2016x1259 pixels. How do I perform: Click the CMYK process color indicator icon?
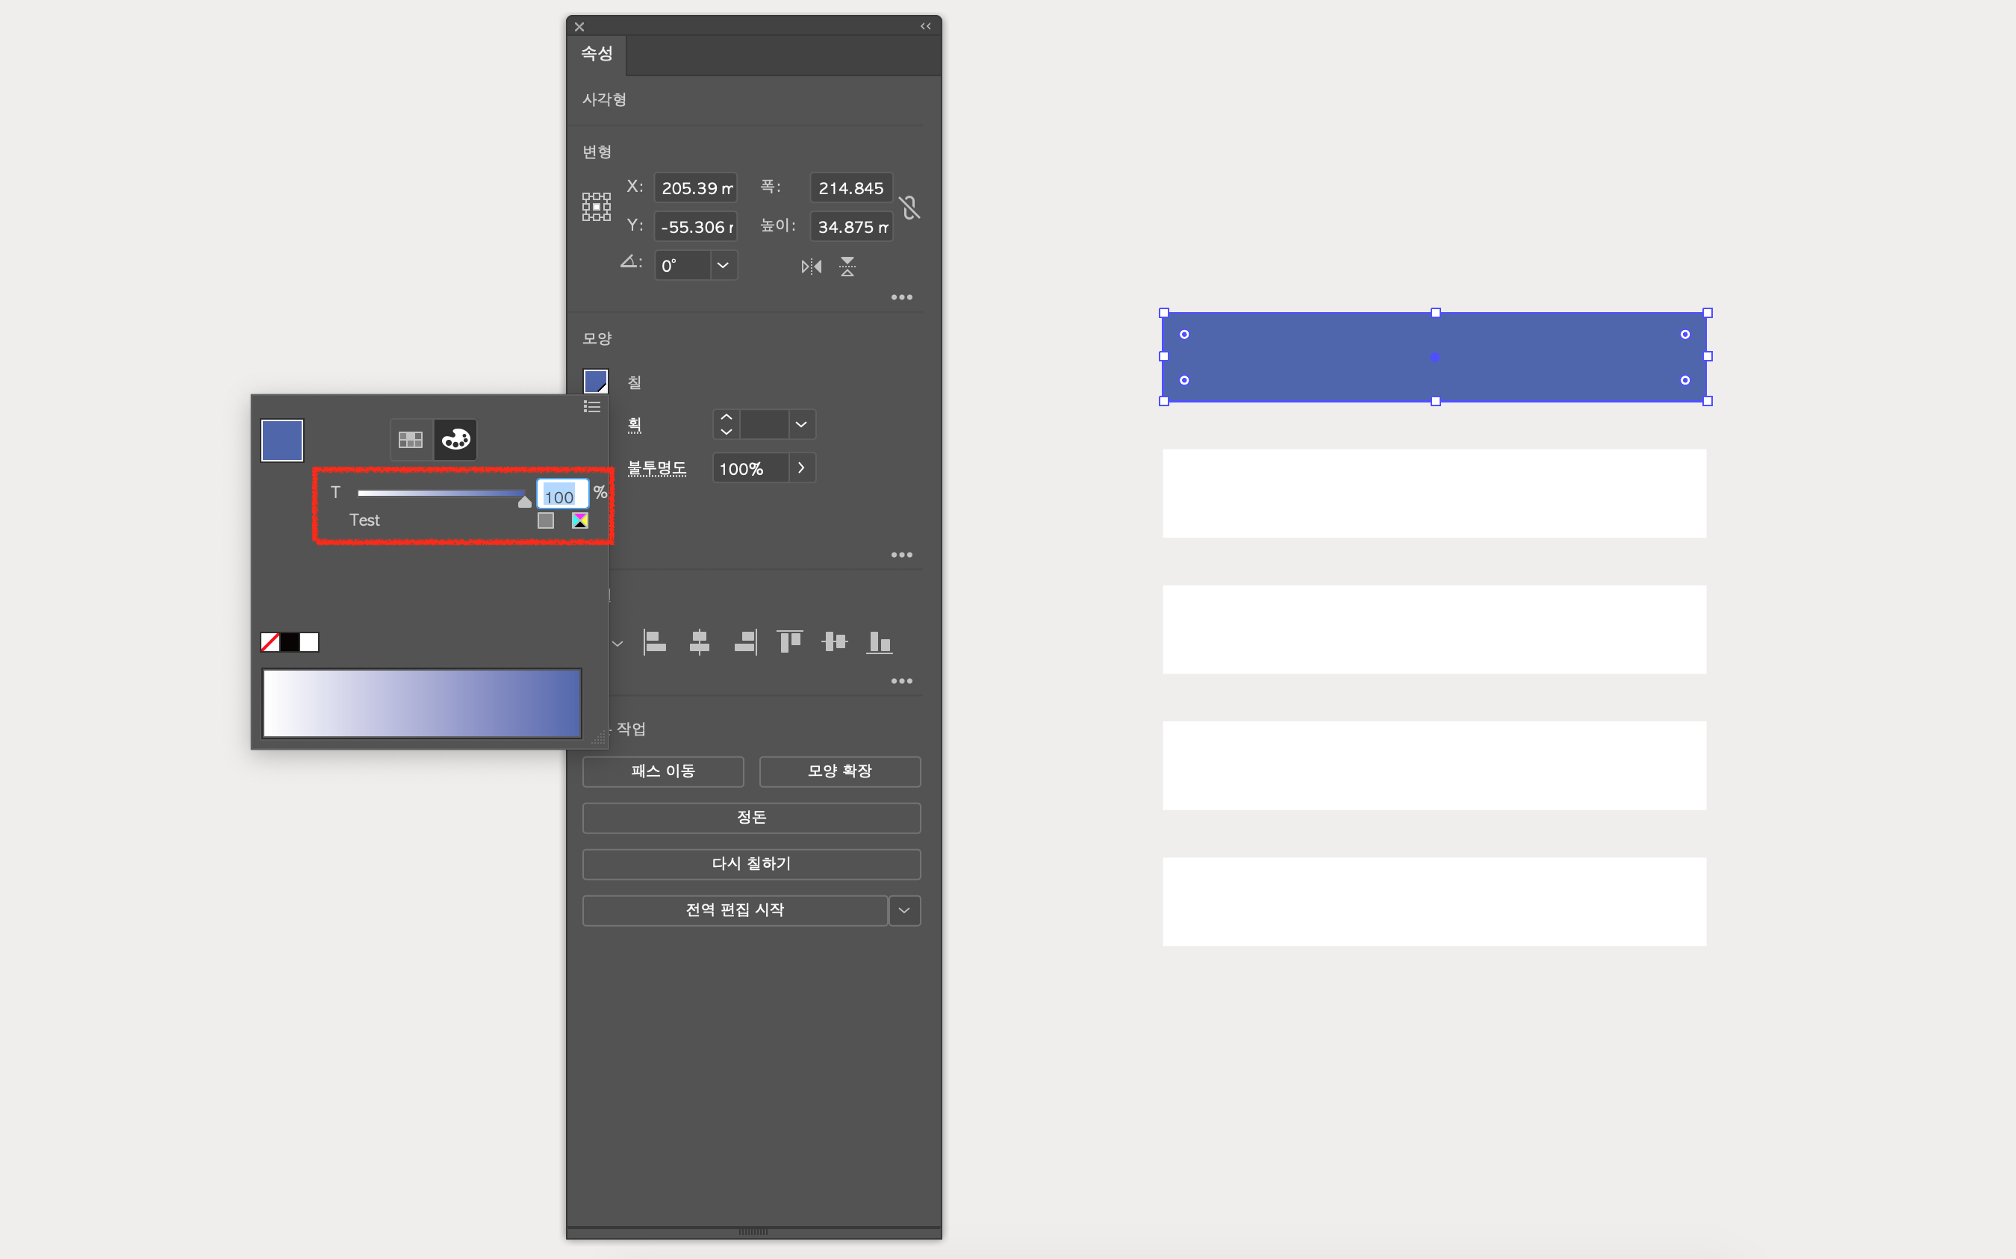[580, 520]
